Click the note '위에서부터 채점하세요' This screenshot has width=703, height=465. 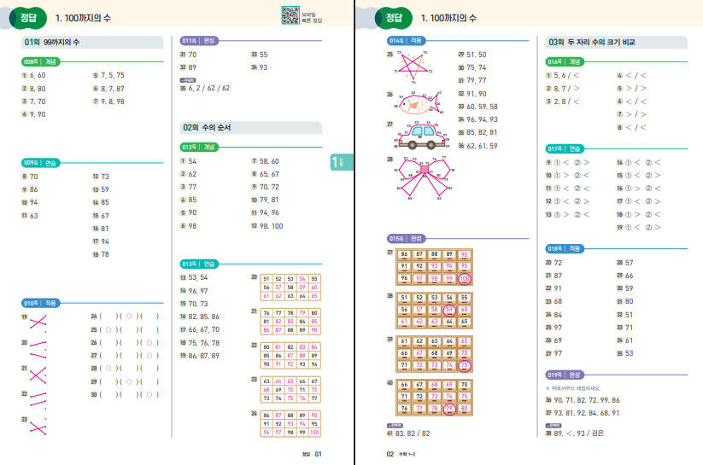(573, 388)
